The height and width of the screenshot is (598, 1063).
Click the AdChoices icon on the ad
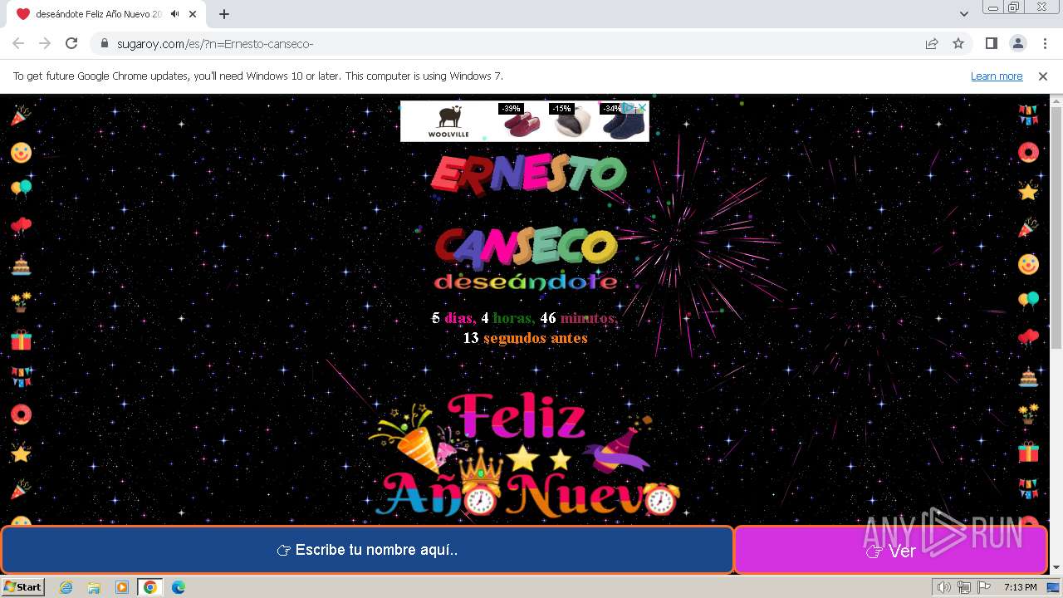630,107
